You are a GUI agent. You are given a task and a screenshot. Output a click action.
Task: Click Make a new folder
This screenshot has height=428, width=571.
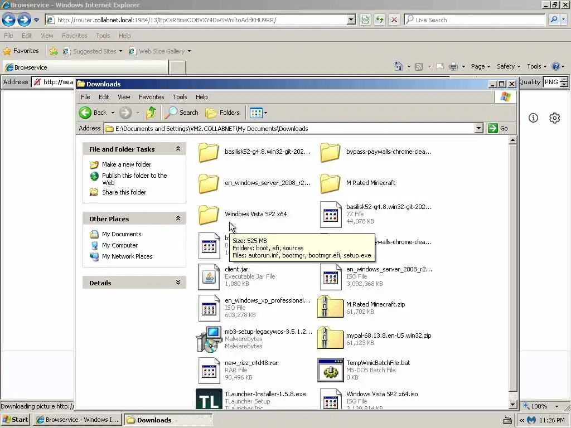point(127,164)
